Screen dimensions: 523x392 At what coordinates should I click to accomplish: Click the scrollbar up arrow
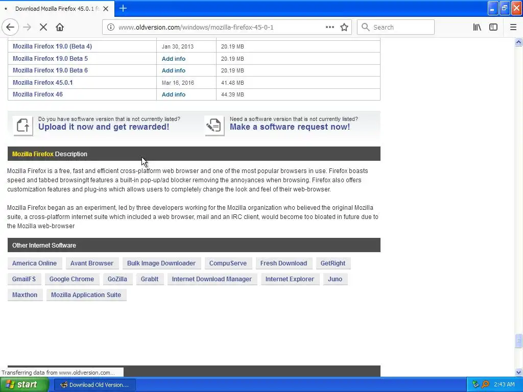(518, 42)
